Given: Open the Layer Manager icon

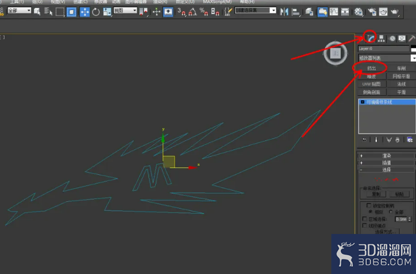Looking at the screenshot, I should click(x=309, y=12).
